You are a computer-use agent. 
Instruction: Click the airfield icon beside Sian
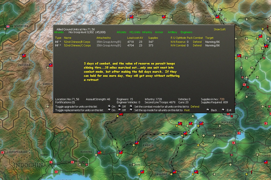[221, 15]
